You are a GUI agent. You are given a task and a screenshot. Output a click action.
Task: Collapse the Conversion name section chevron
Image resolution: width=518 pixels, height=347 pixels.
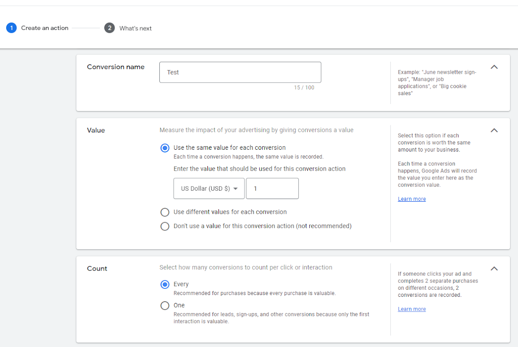click(x=494, y=67)
